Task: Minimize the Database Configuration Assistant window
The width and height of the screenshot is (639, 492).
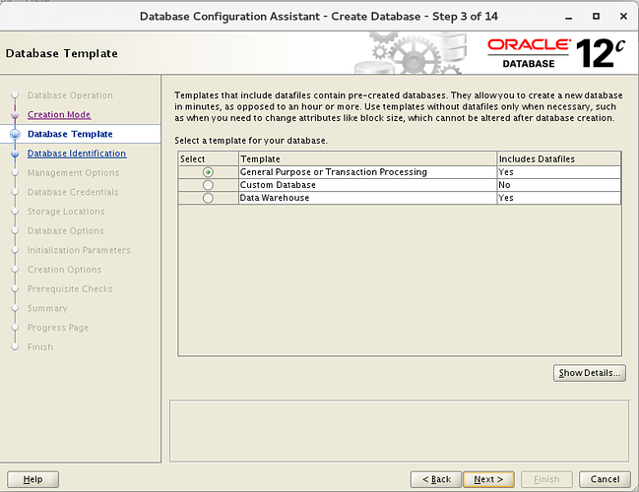Action: (569, 17)
